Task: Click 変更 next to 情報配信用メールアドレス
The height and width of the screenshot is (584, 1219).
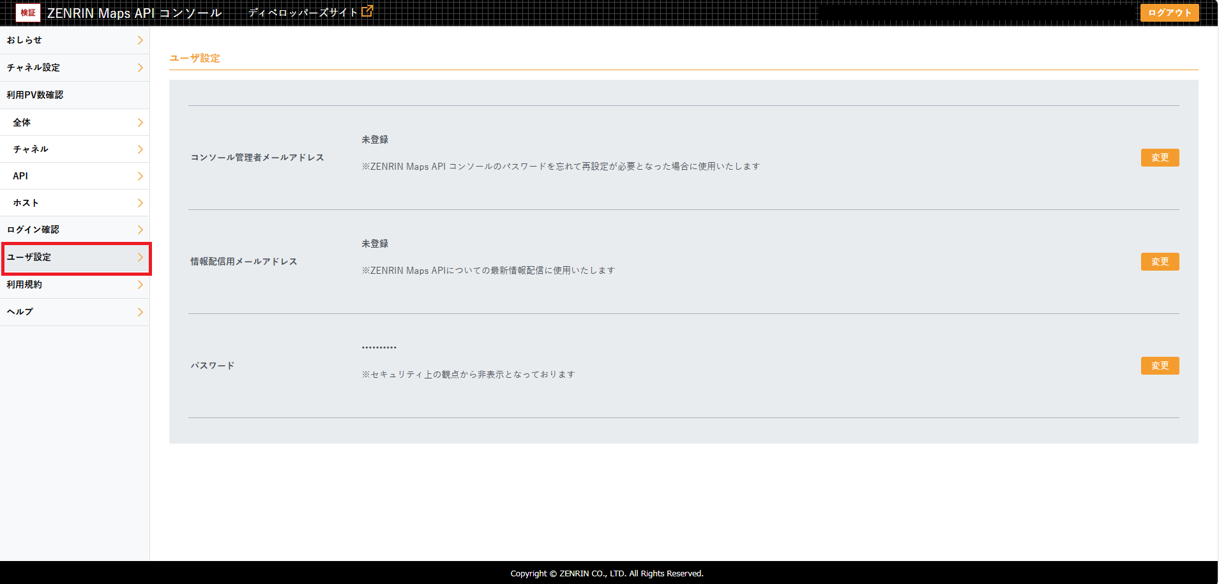Action: tap(1160, 261)
